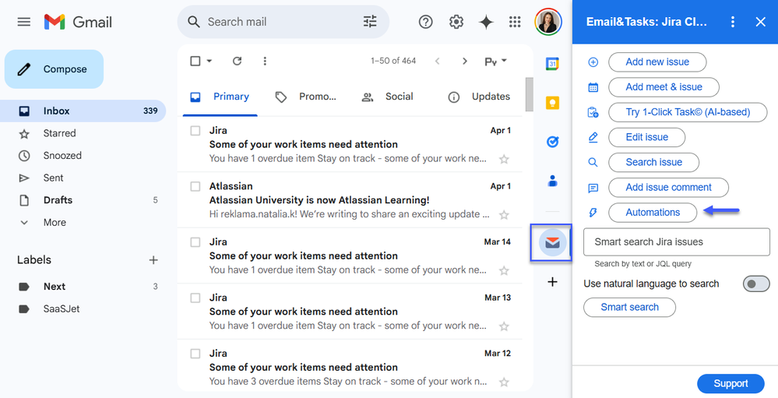Image resolution: width=778 pixels, height=398 pixels.
Task: Go to older page of messages
Action: (464, 61)
